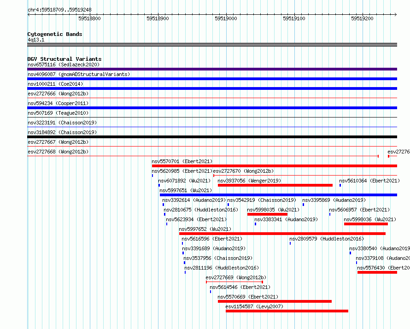Open nsv5620985 (Ebert2021) label
410x329 pixels.
pyautogui.click(x=182, y=171)
